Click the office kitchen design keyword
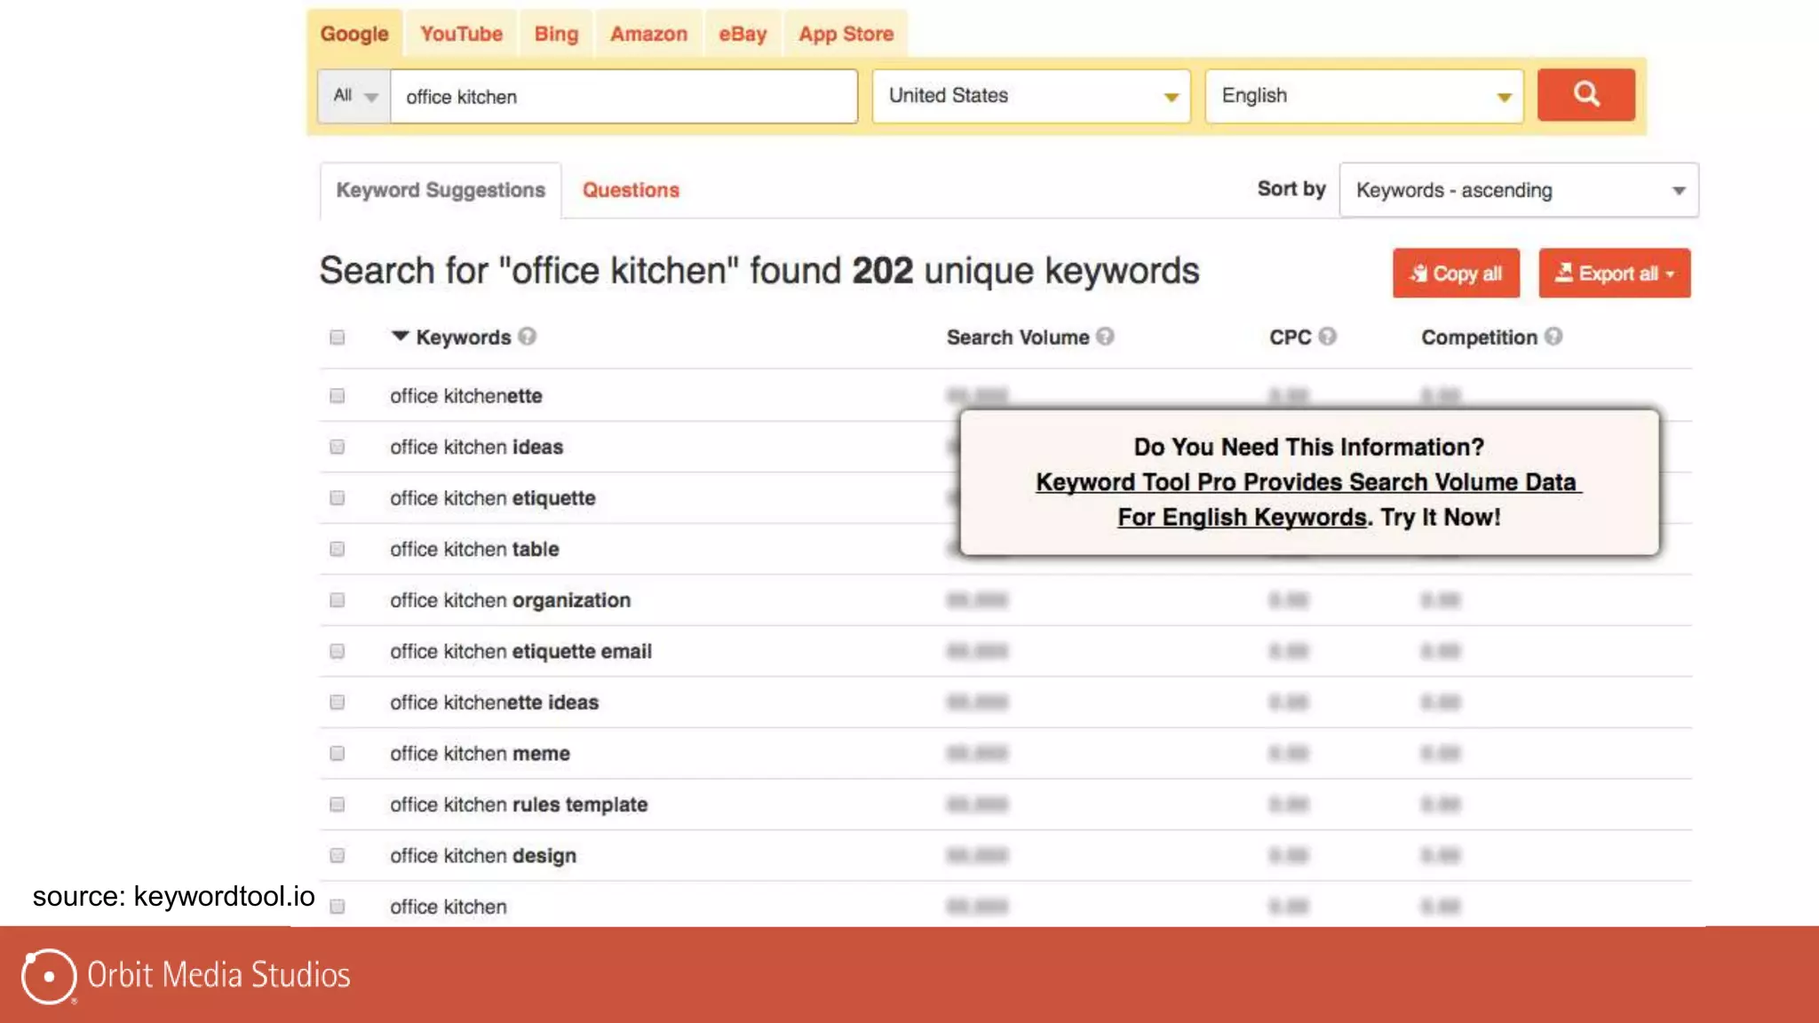1819x1023 pixels. point(483,856)
